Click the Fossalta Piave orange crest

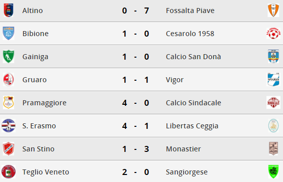click(273, 11)
